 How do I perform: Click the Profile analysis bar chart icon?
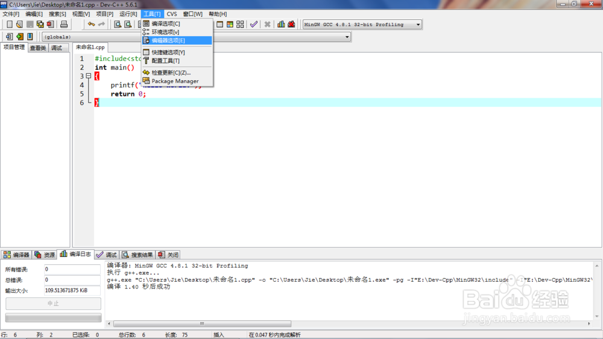(281, 24)
